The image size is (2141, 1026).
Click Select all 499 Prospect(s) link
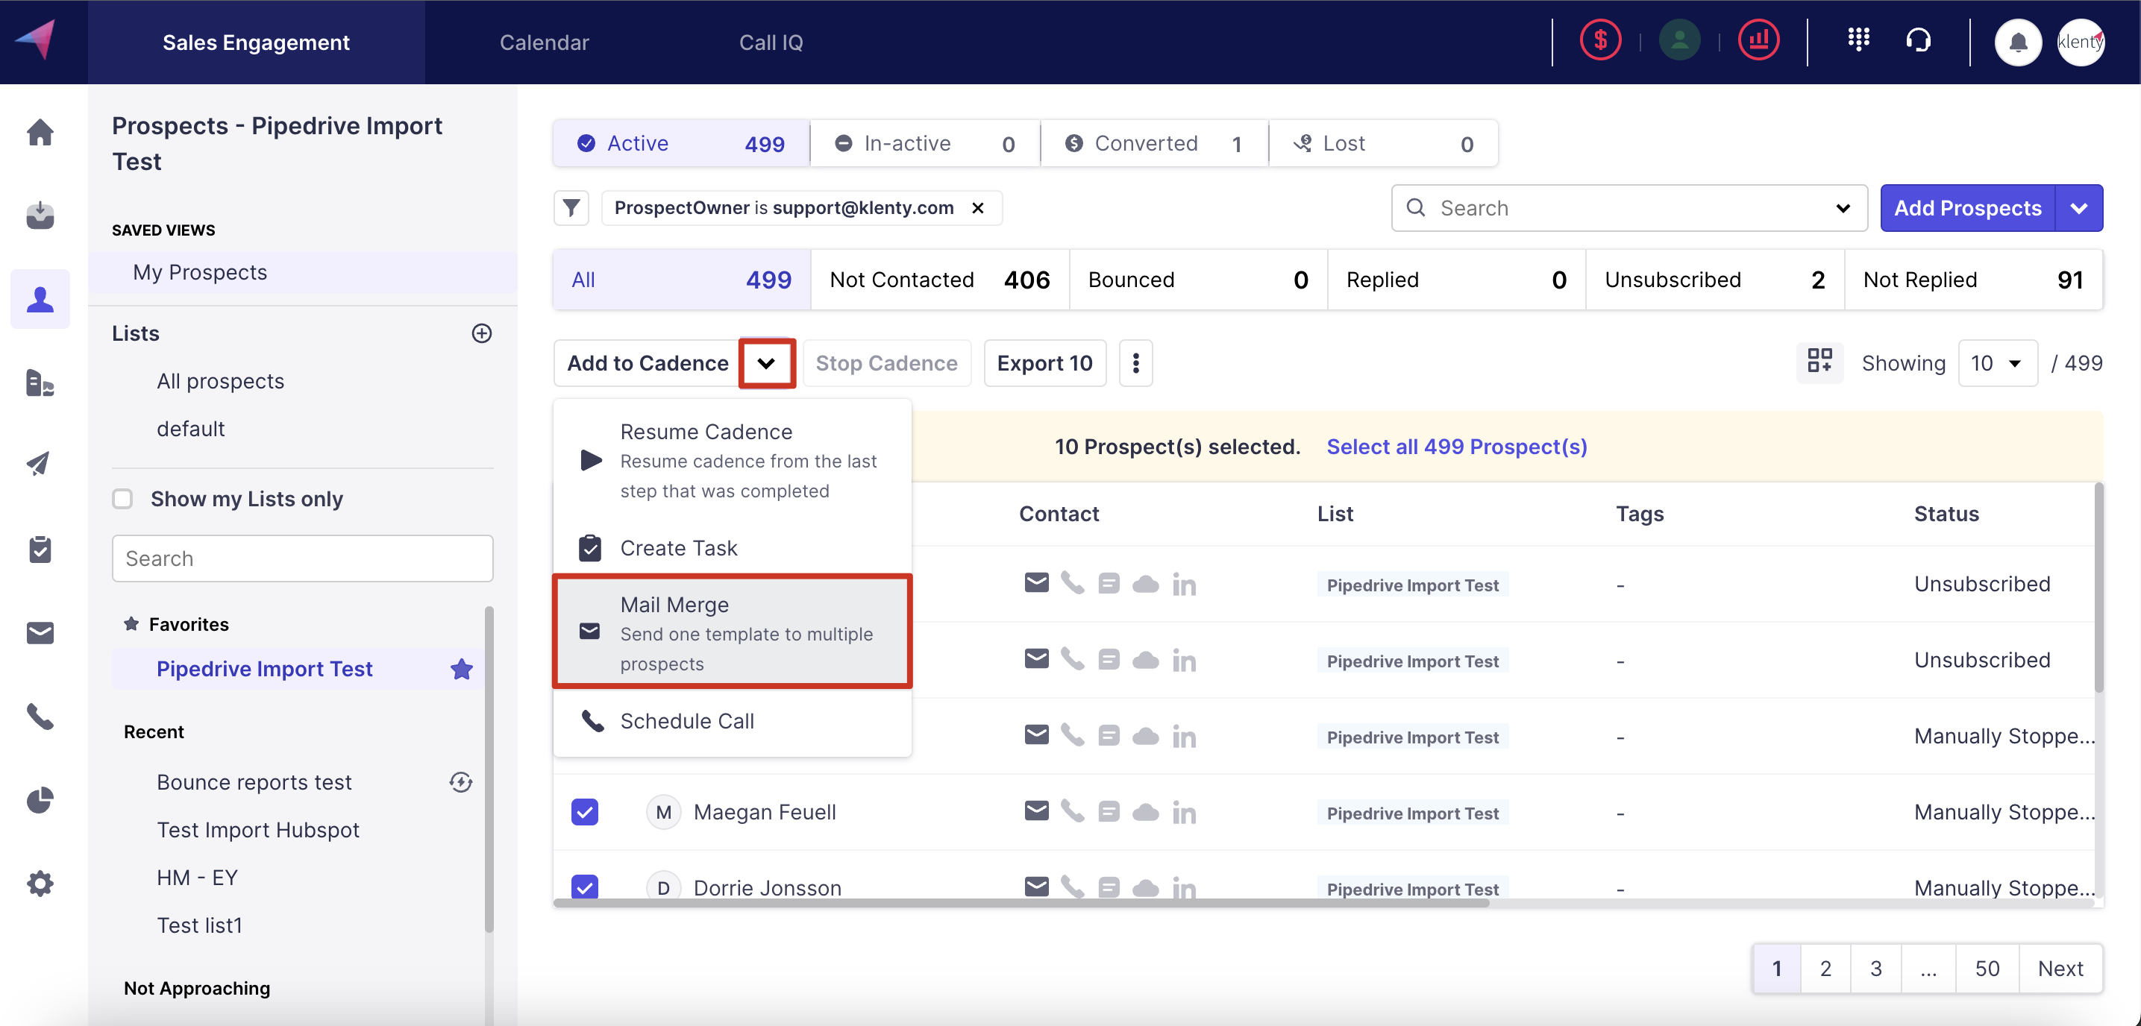[x=1456, y=446]
